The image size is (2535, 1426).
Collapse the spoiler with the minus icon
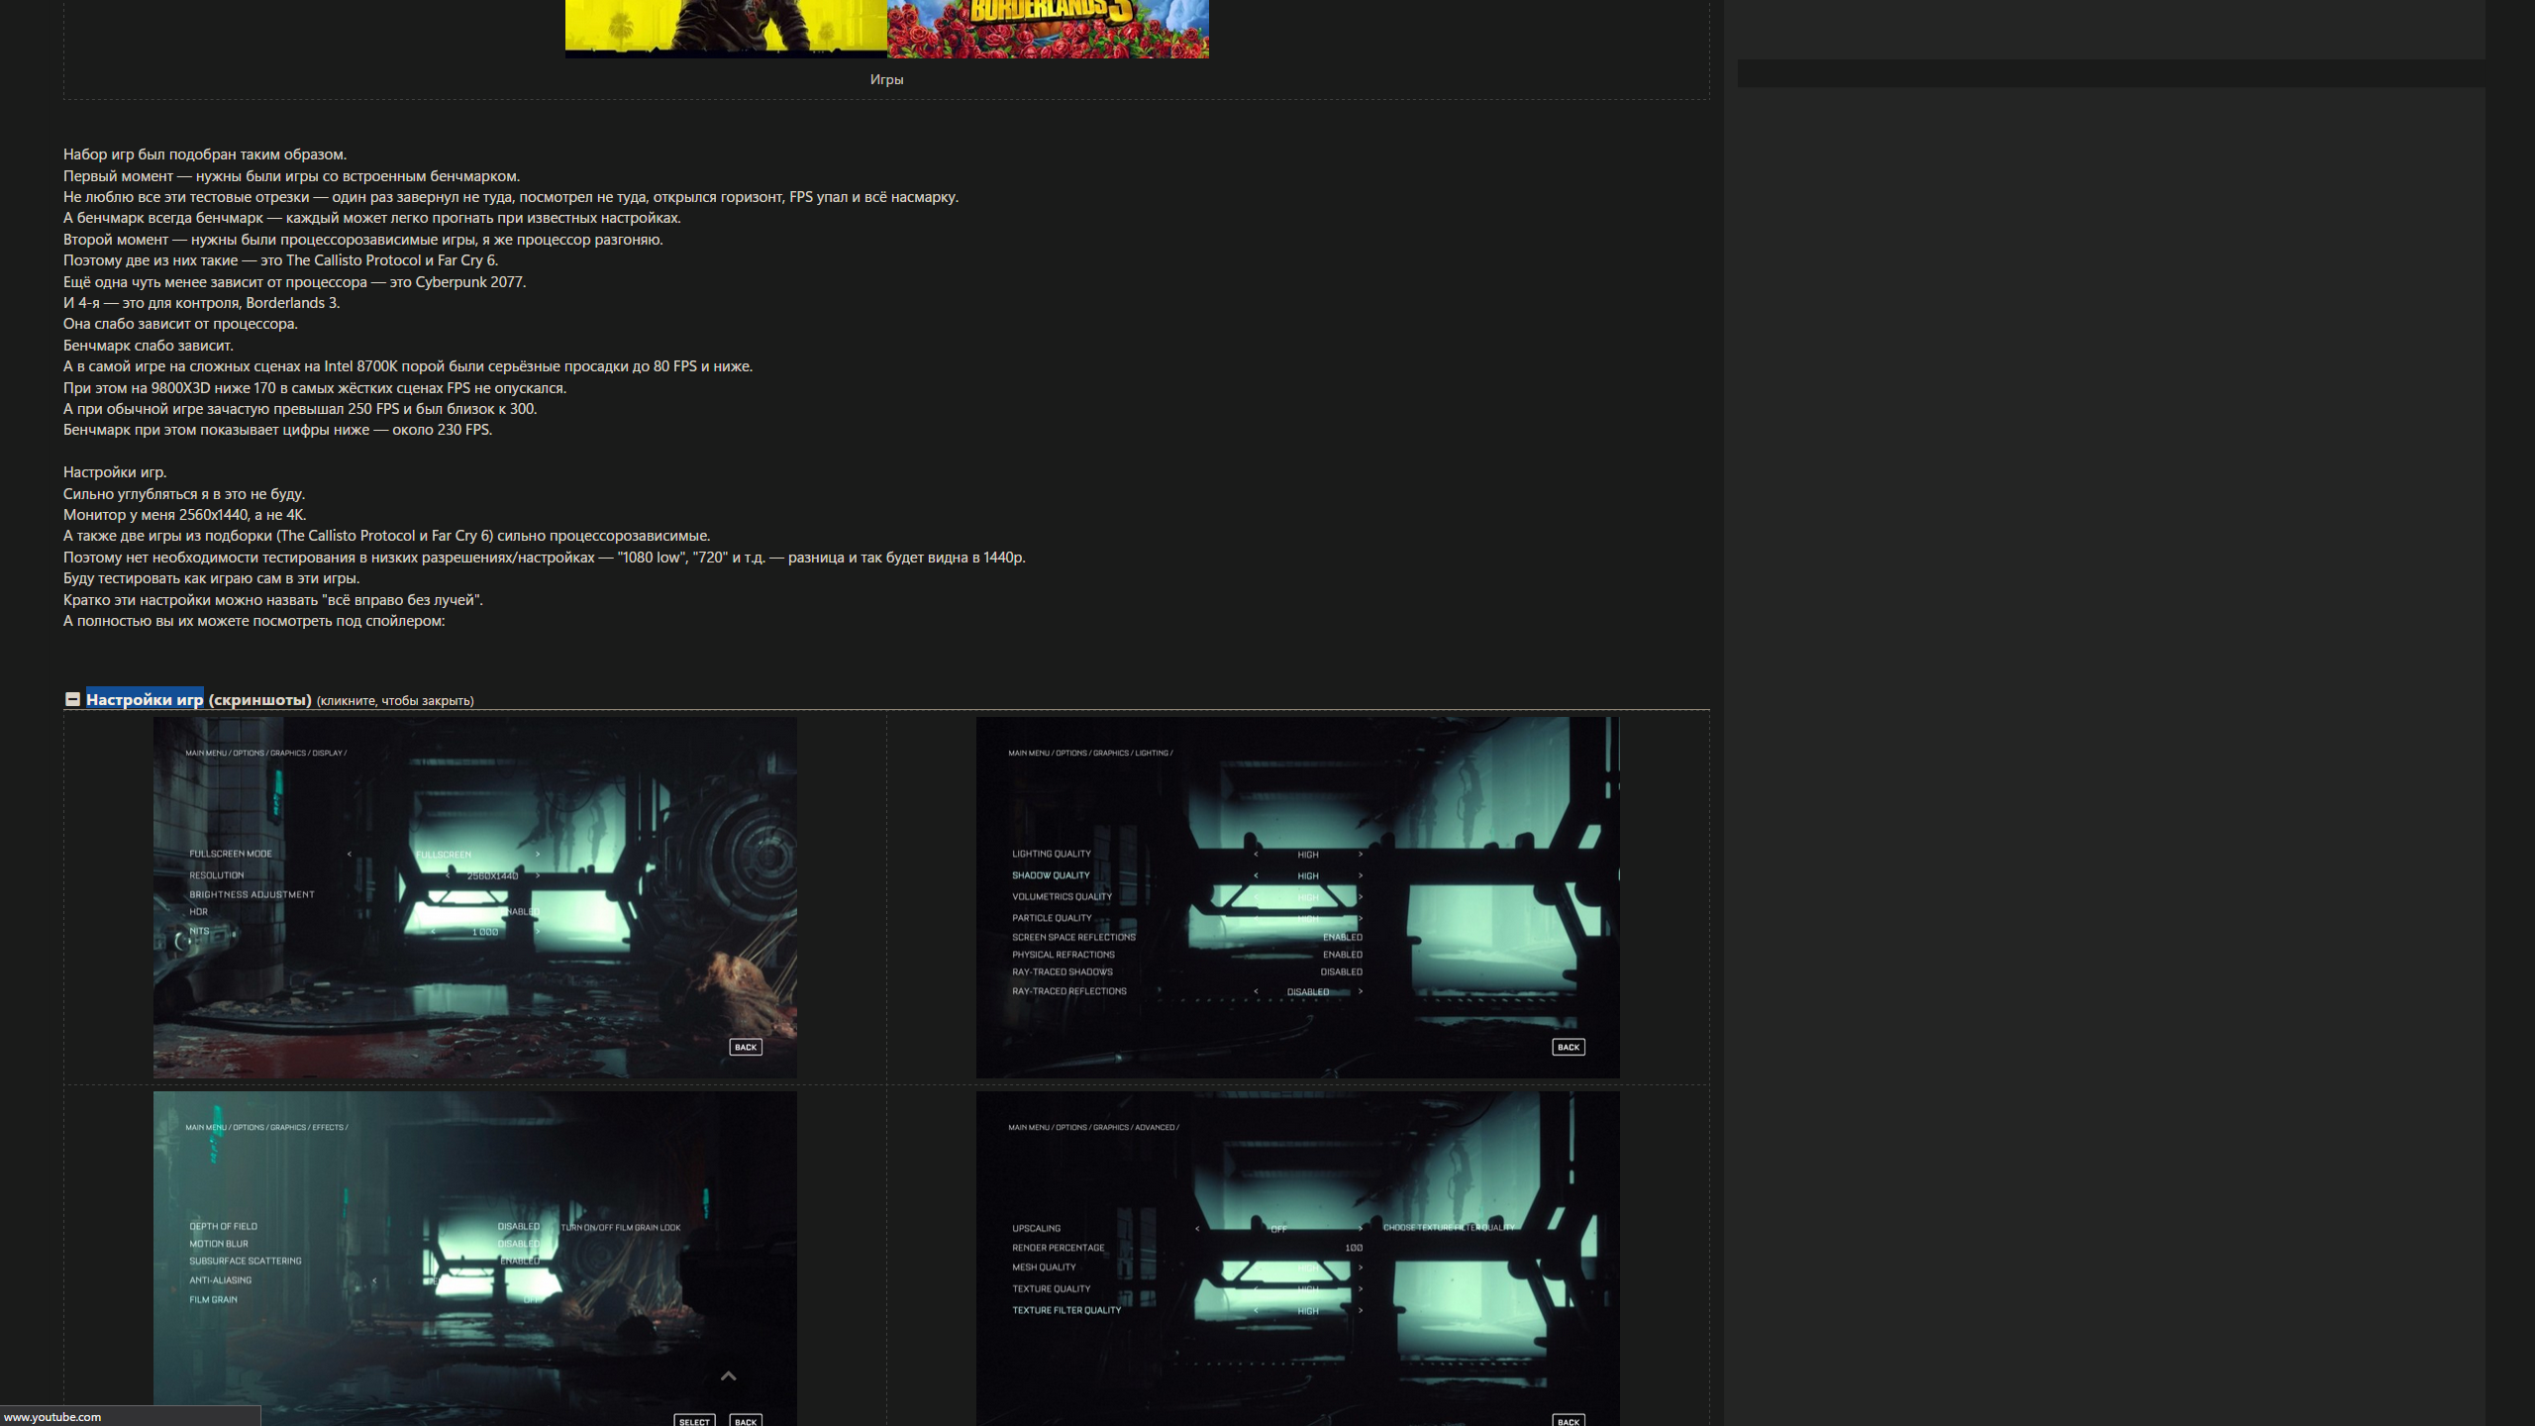click(72, 699)
